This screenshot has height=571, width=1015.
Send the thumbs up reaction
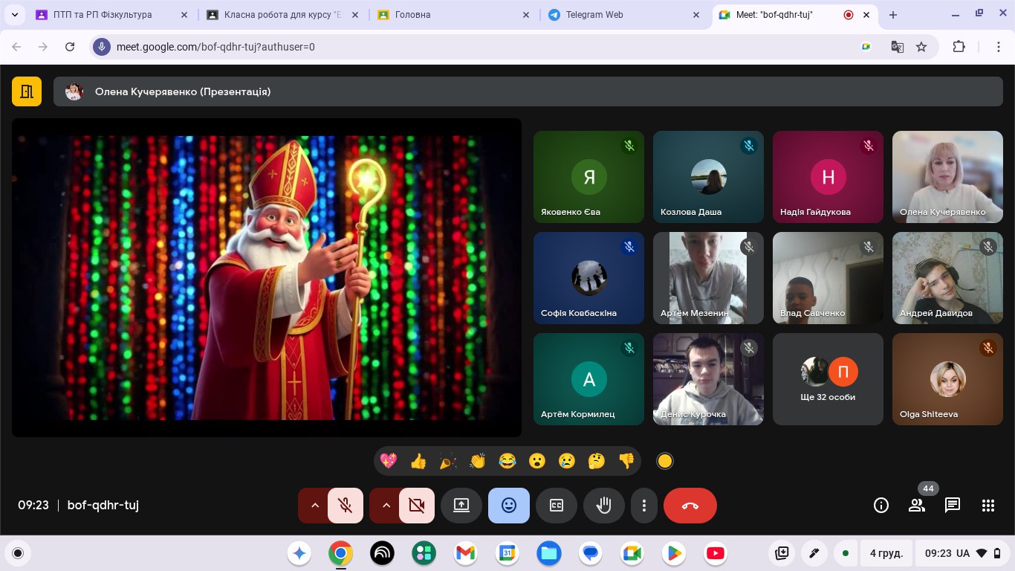point(418,461)
